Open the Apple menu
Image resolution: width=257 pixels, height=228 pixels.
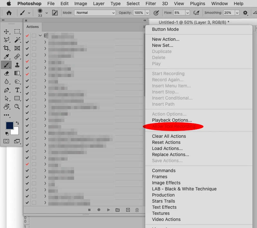click(x=9, y=4)
